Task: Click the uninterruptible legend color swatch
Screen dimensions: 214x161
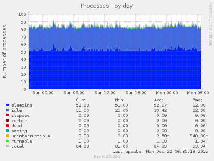Action: tap(7, 136)
